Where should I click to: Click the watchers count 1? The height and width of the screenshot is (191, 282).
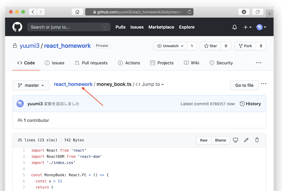tap(192, 46)
